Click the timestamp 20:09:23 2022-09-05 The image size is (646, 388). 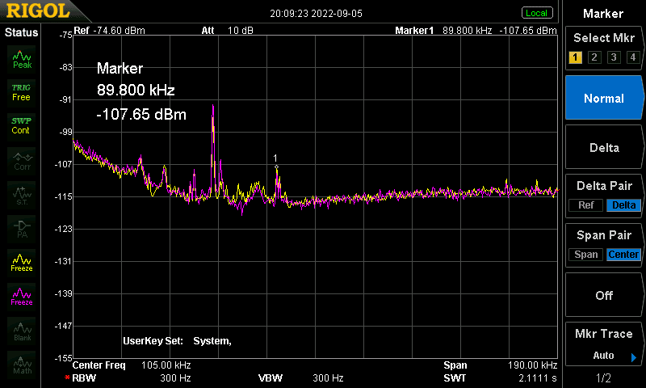pyautogui.click(x=316, y=14)
